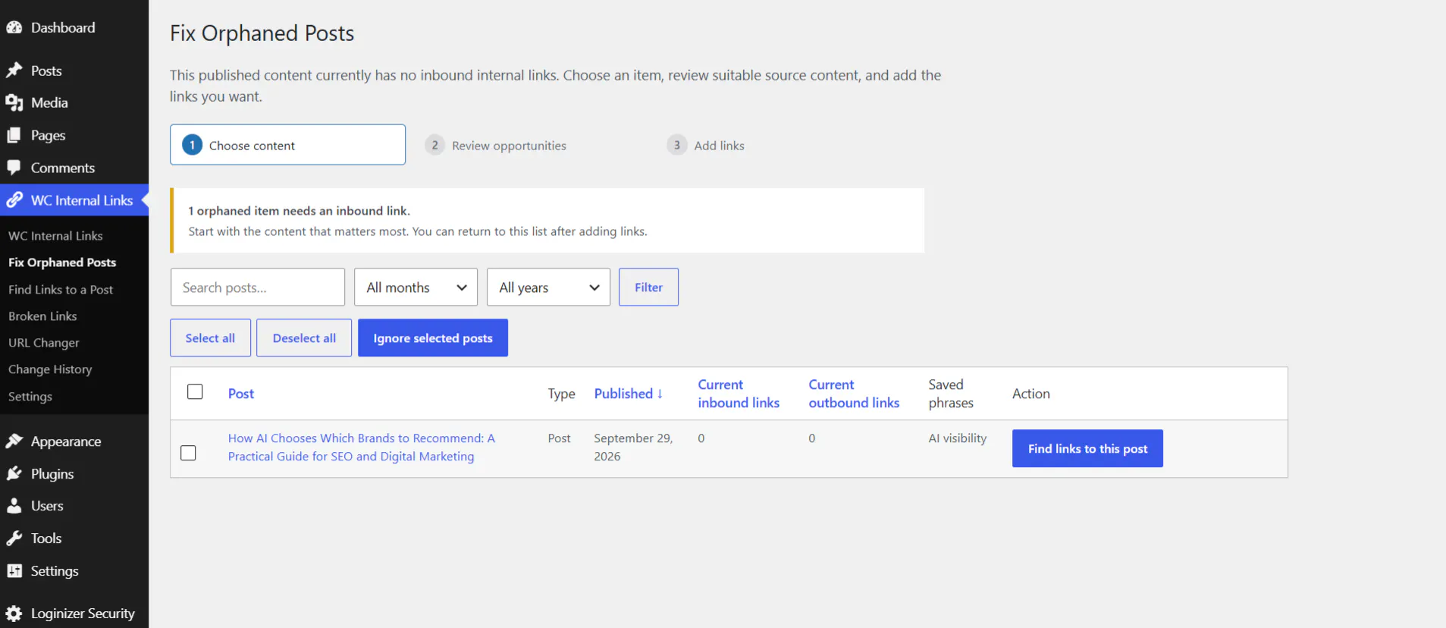Click the Media icon in sidebar
The height and width of the screenshot is (628, 1446).
(x=14, y=103)
